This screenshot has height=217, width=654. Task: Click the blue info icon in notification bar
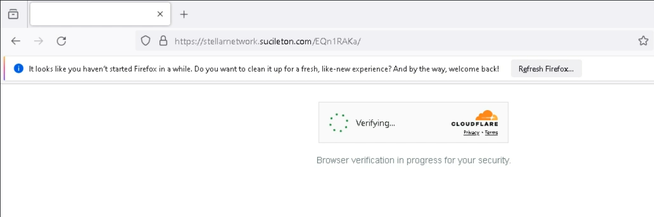coord(18,69)
